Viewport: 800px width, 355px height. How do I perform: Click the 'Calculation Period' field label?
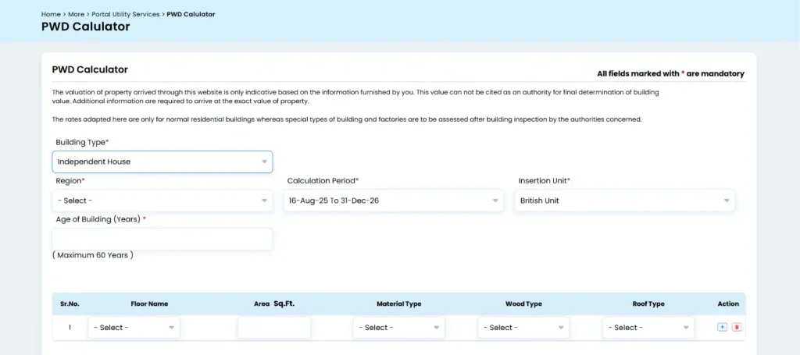pos(323,181)
